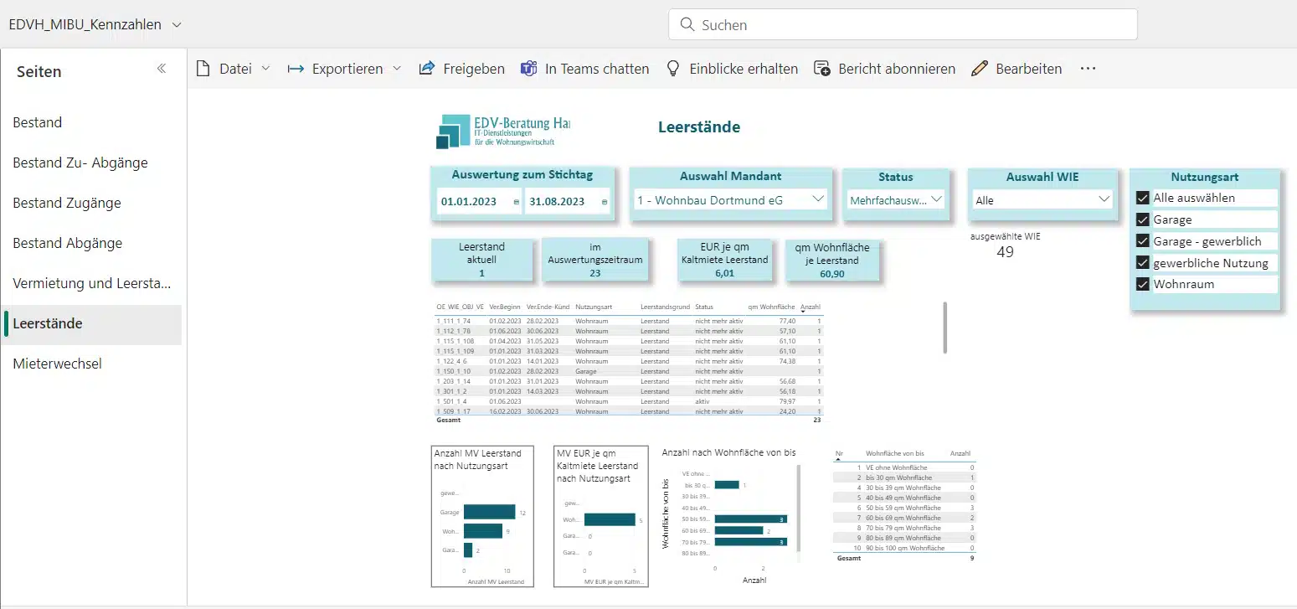The image size is (1297, 609).
Task: Open the Bestand Zugänge page
Action: (67, 203)
